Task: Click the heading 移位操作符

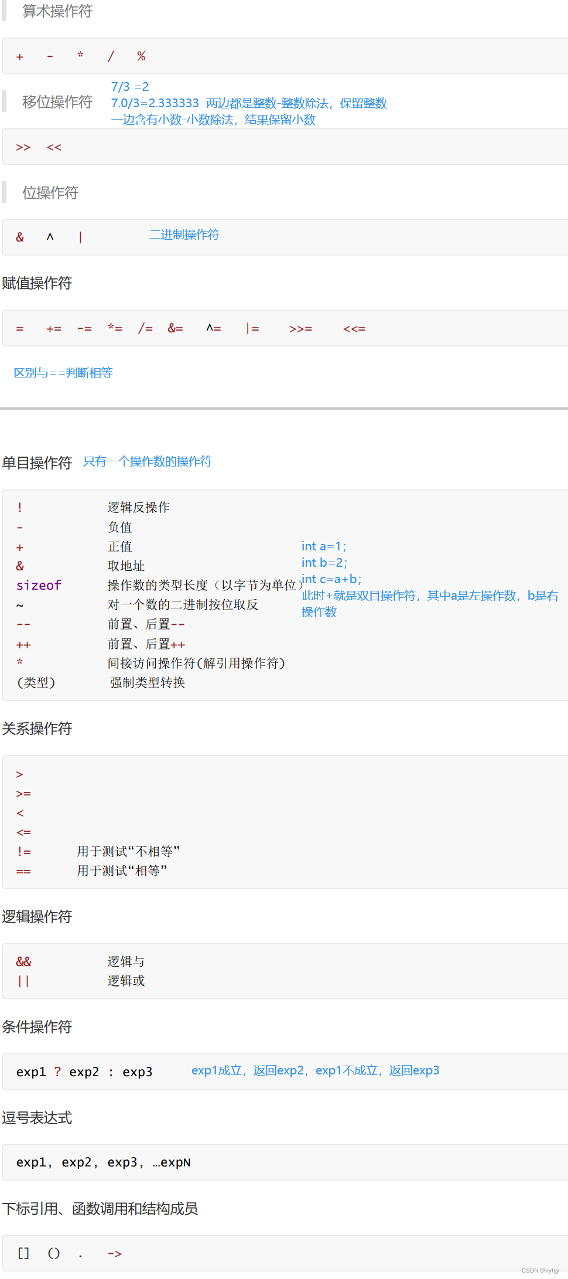Action: (x=57, y=102)
